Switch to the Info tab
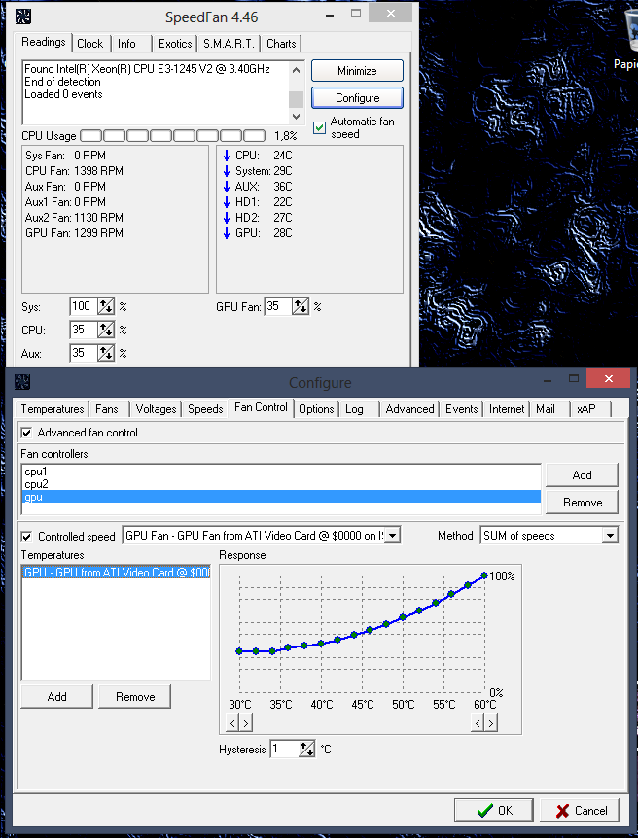Screen dimensions: 638x838 126,44
